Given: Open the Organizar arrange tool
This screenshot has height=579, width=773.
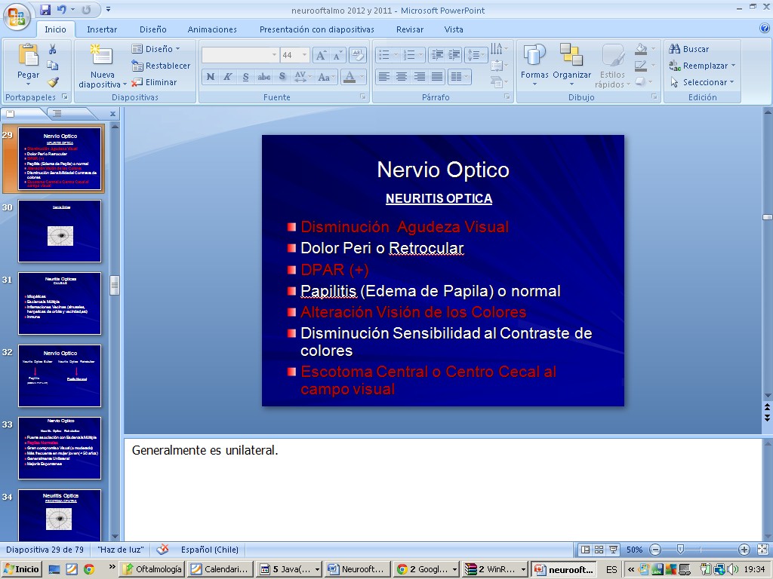Looking at the screenshot, I should [571, 62].
